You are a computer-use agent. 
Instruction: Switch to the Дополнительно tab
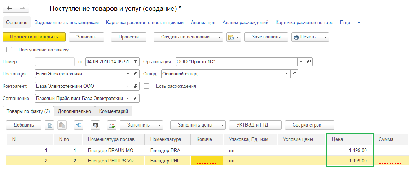pyautogui.click(x=74, y=111)
